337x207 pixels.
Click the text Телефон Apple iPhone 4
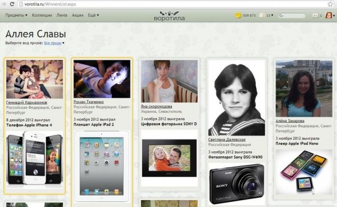coord(29,125)
